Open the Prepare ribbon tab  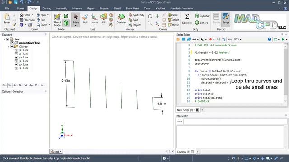104,9
